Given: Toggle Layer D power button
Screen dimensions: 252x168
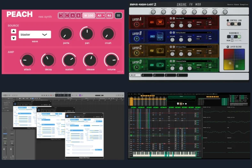Looking at the screenshot, I should tap(137, 67).
